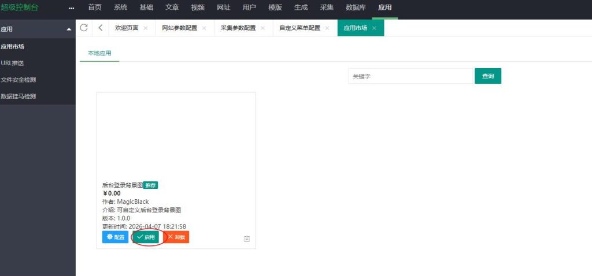Click the 版本: 1.0.0 line
Image resolution: width=592 pixels, height=276 pixels.
point(116,218)
